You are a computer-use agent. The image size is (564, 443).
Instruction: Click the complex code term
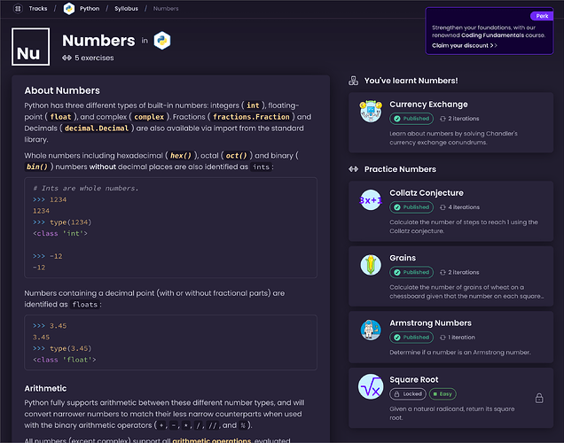(149, 117)
